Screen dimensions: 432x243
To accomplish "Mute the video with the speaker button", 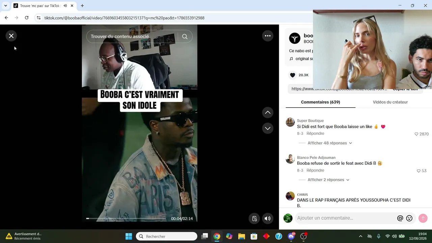I will (x=268, y=218).
